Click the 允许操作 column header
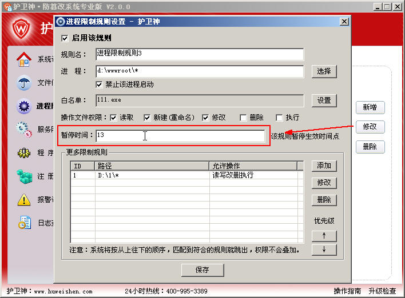 point(253,166)
